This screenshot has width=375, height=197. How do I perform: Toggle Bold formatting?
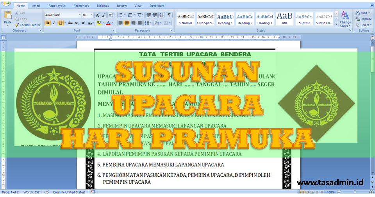48,23
